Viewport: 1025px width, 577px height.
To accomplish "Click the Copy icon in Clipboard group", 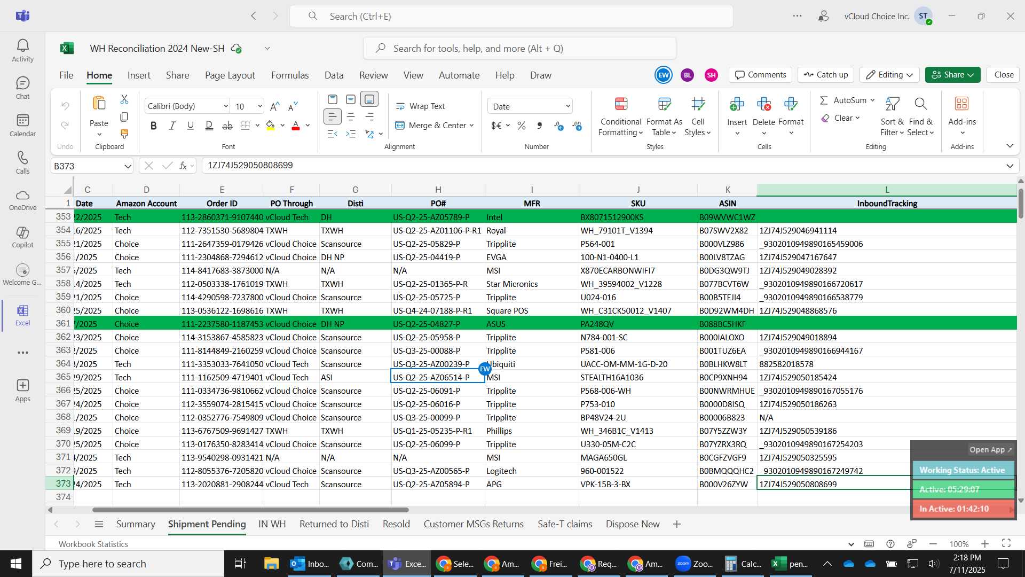I will pos(124,116).
